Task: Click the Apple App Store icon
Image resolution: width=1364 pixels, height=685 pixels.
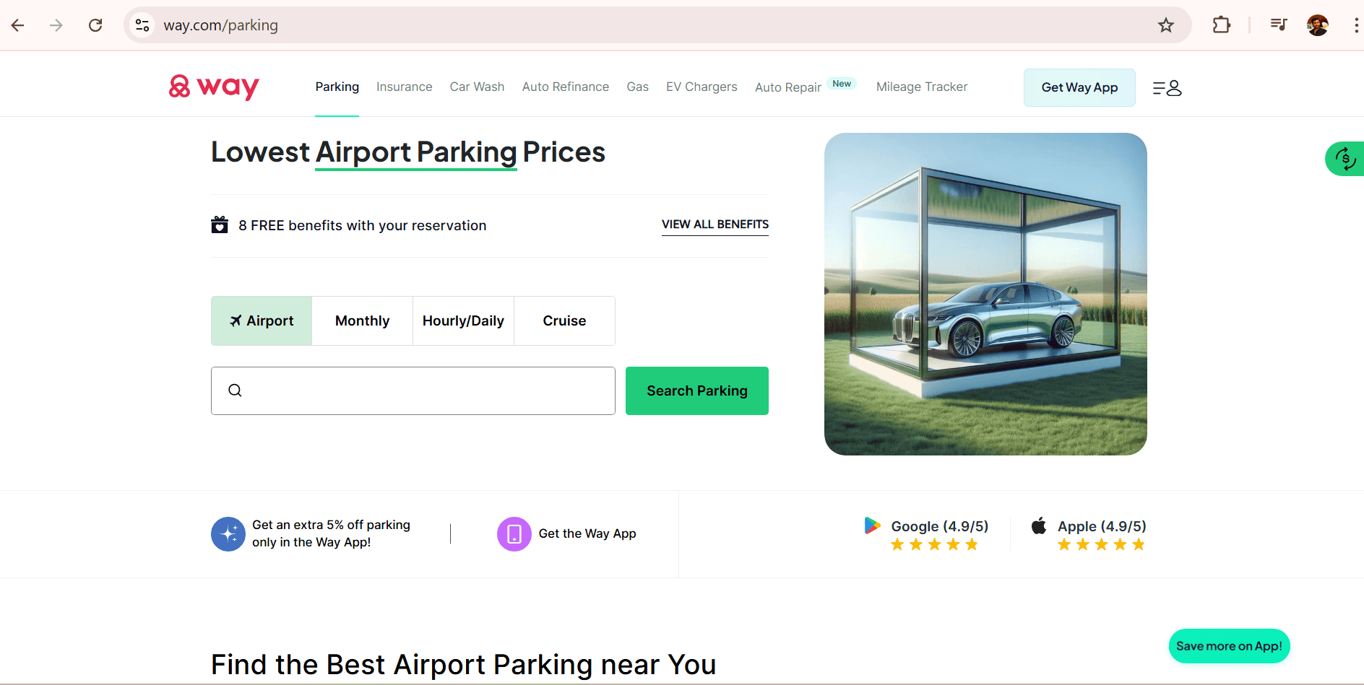Action: click(x=1038, y=526)
